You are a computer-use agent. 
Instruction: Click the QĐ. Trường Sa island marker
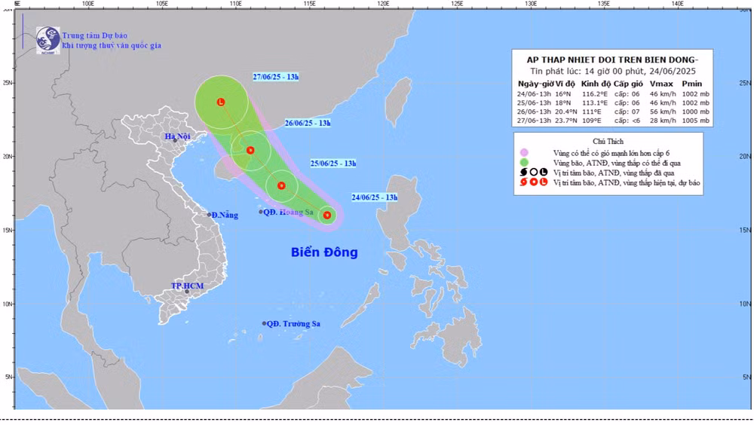tap(264, 323)
